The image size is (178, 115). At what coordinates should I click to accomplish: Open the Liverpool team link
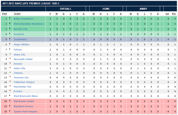[x=19, y=34]
